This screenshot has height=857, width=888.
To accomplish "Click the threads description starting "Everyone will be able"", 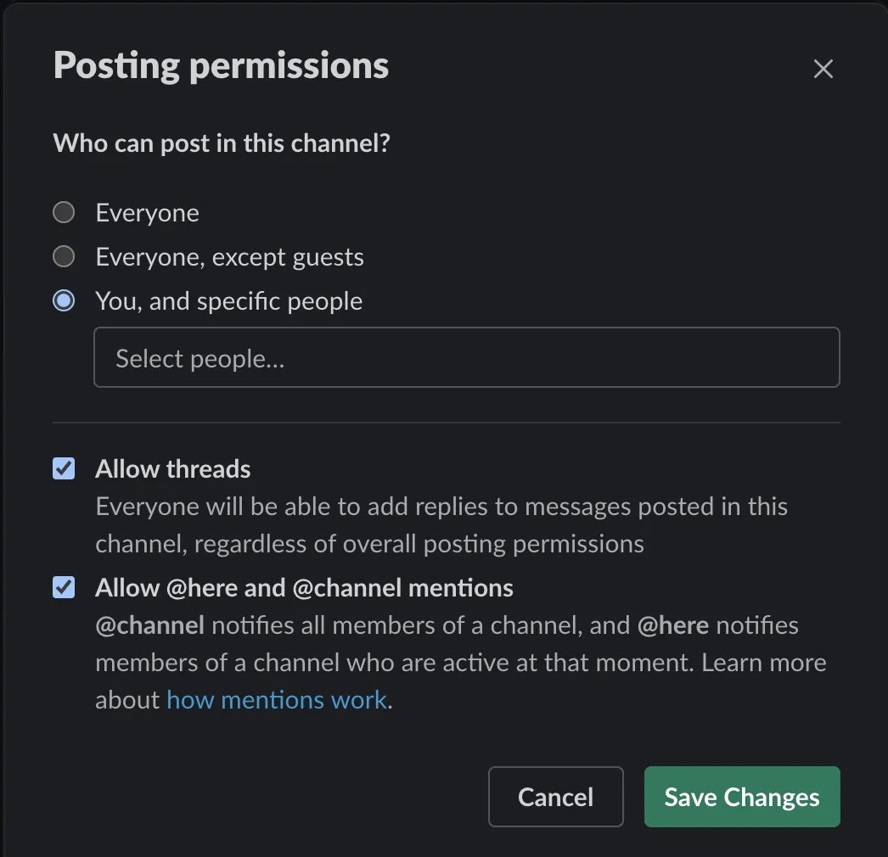I will click(x=441, y=507).
